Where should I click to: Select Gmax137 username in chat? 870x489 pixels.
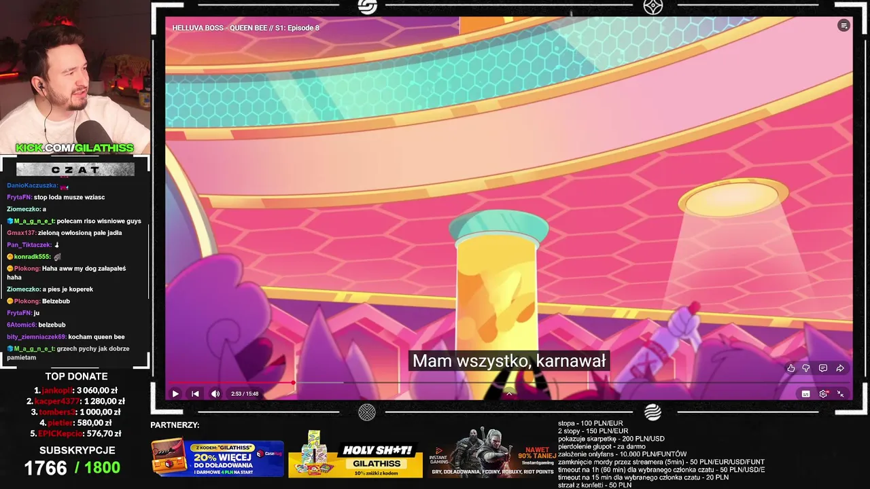21,233
